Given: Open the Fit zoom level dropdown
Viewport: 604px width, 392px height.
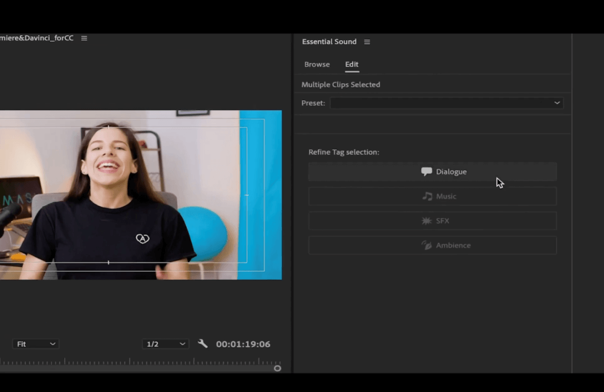Looking at the screenshot, I should pos(35,344).
